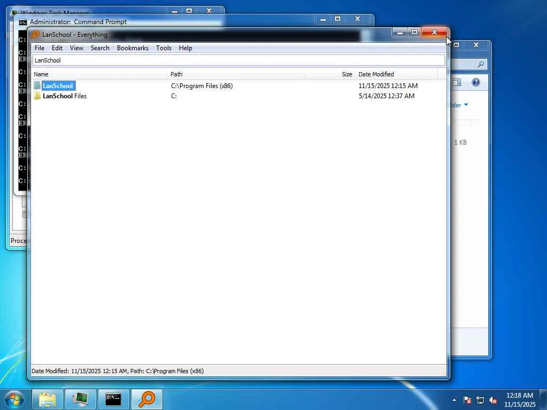Click the Command Prompt title bar icon

[x=22, y=22]
